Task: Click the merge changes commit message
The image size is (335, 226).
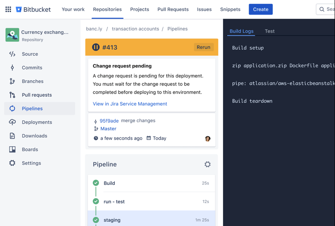Action: (x=138, y=121)
